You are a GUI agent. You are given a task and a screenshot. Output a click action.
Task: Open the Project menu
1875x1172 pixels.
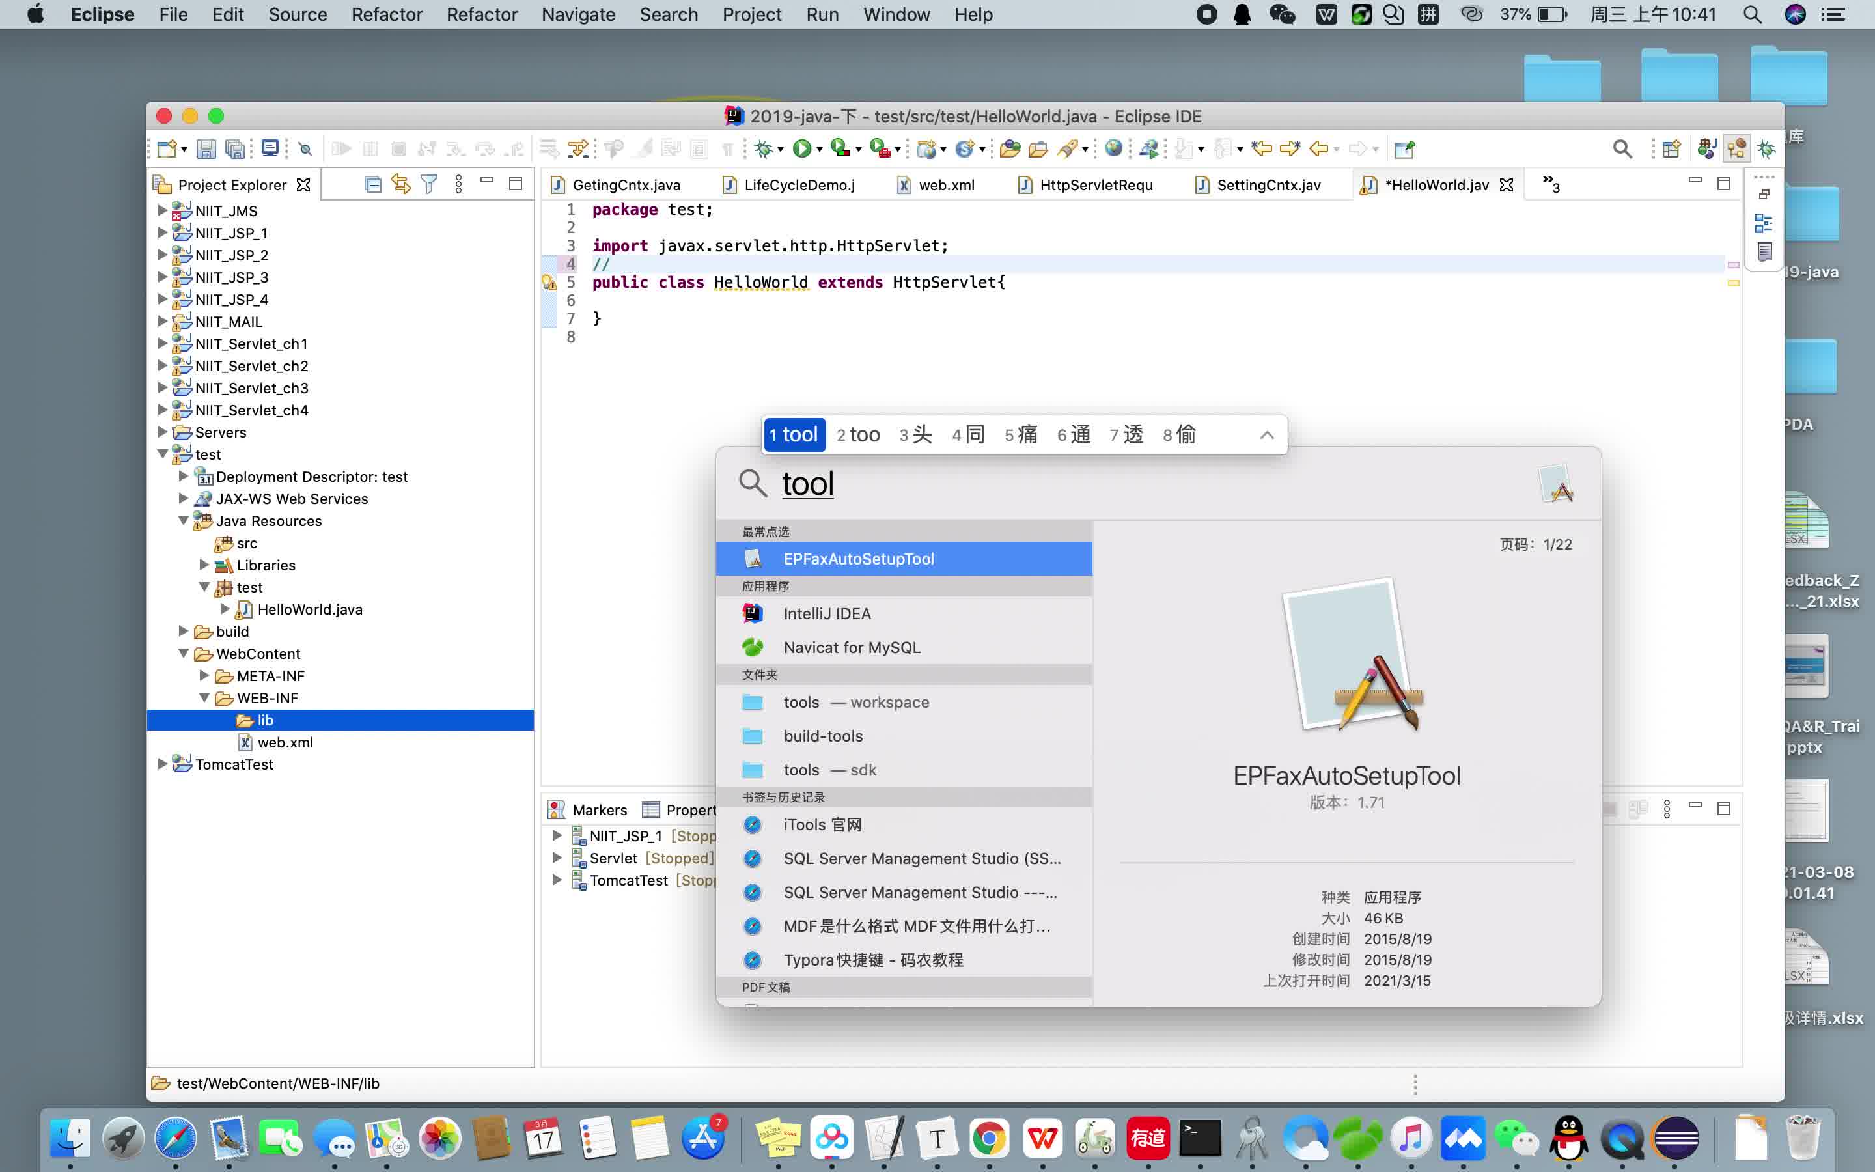coord(751,15)
